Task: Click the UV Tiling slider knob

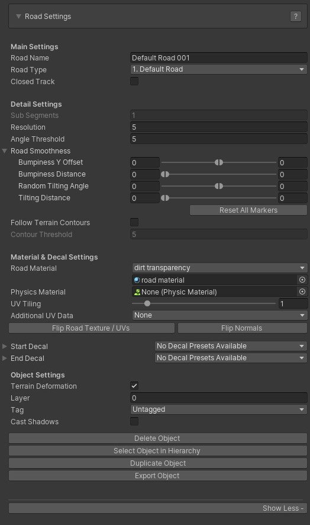Action: [147, 304]
